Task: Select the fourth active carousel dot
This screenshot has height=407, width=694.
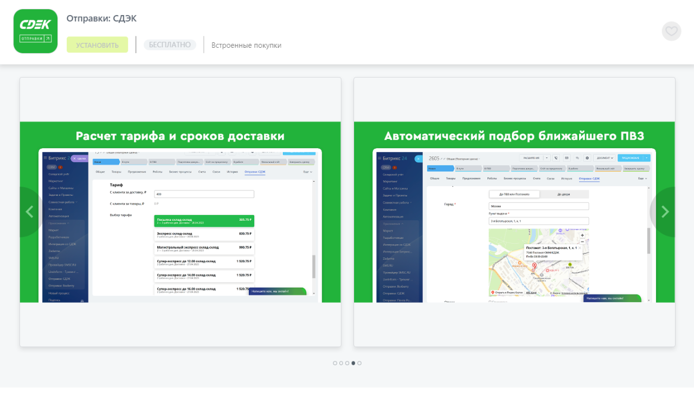Action: coord(354,363)
